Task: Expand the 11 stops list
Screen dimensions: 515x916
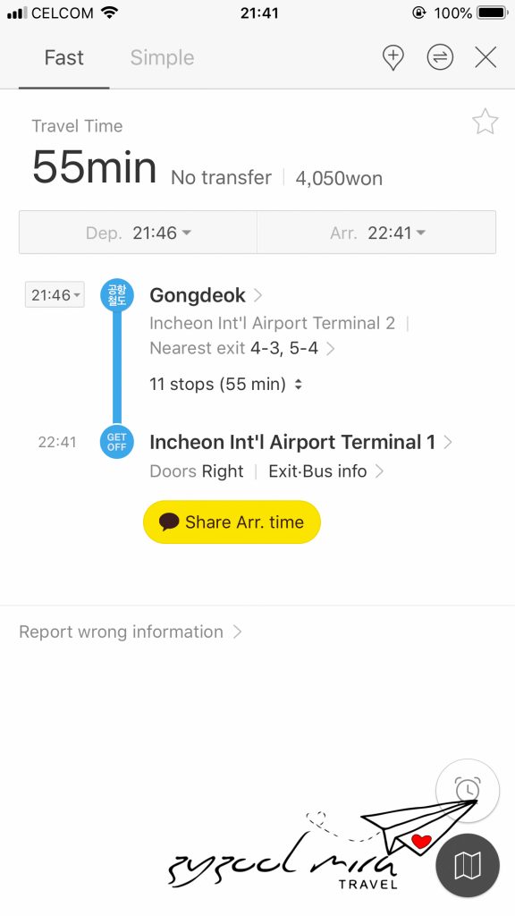Action: tap(225, 385)
